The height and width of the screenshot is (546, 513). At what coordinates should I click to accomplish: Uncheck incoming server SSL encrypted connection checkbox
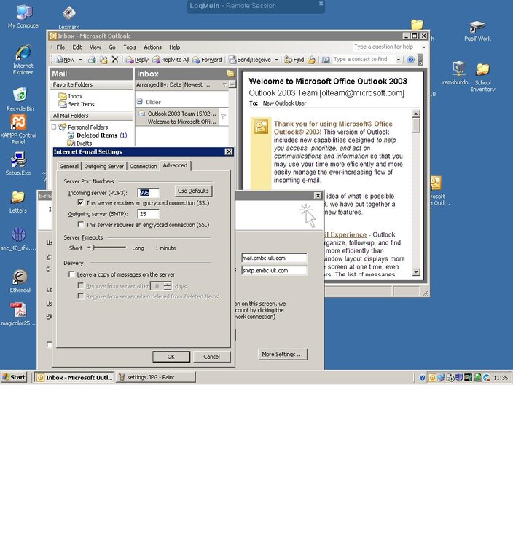pos(80,202)
